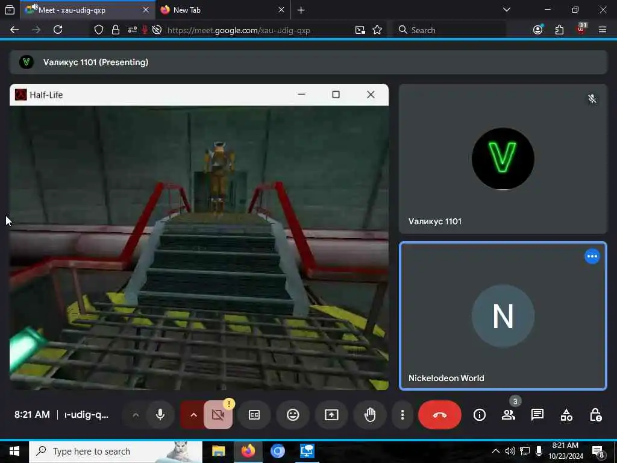This screenshot has height=463, width=617.
Task: Open host controls lock icon
Action: coord(595,415)
